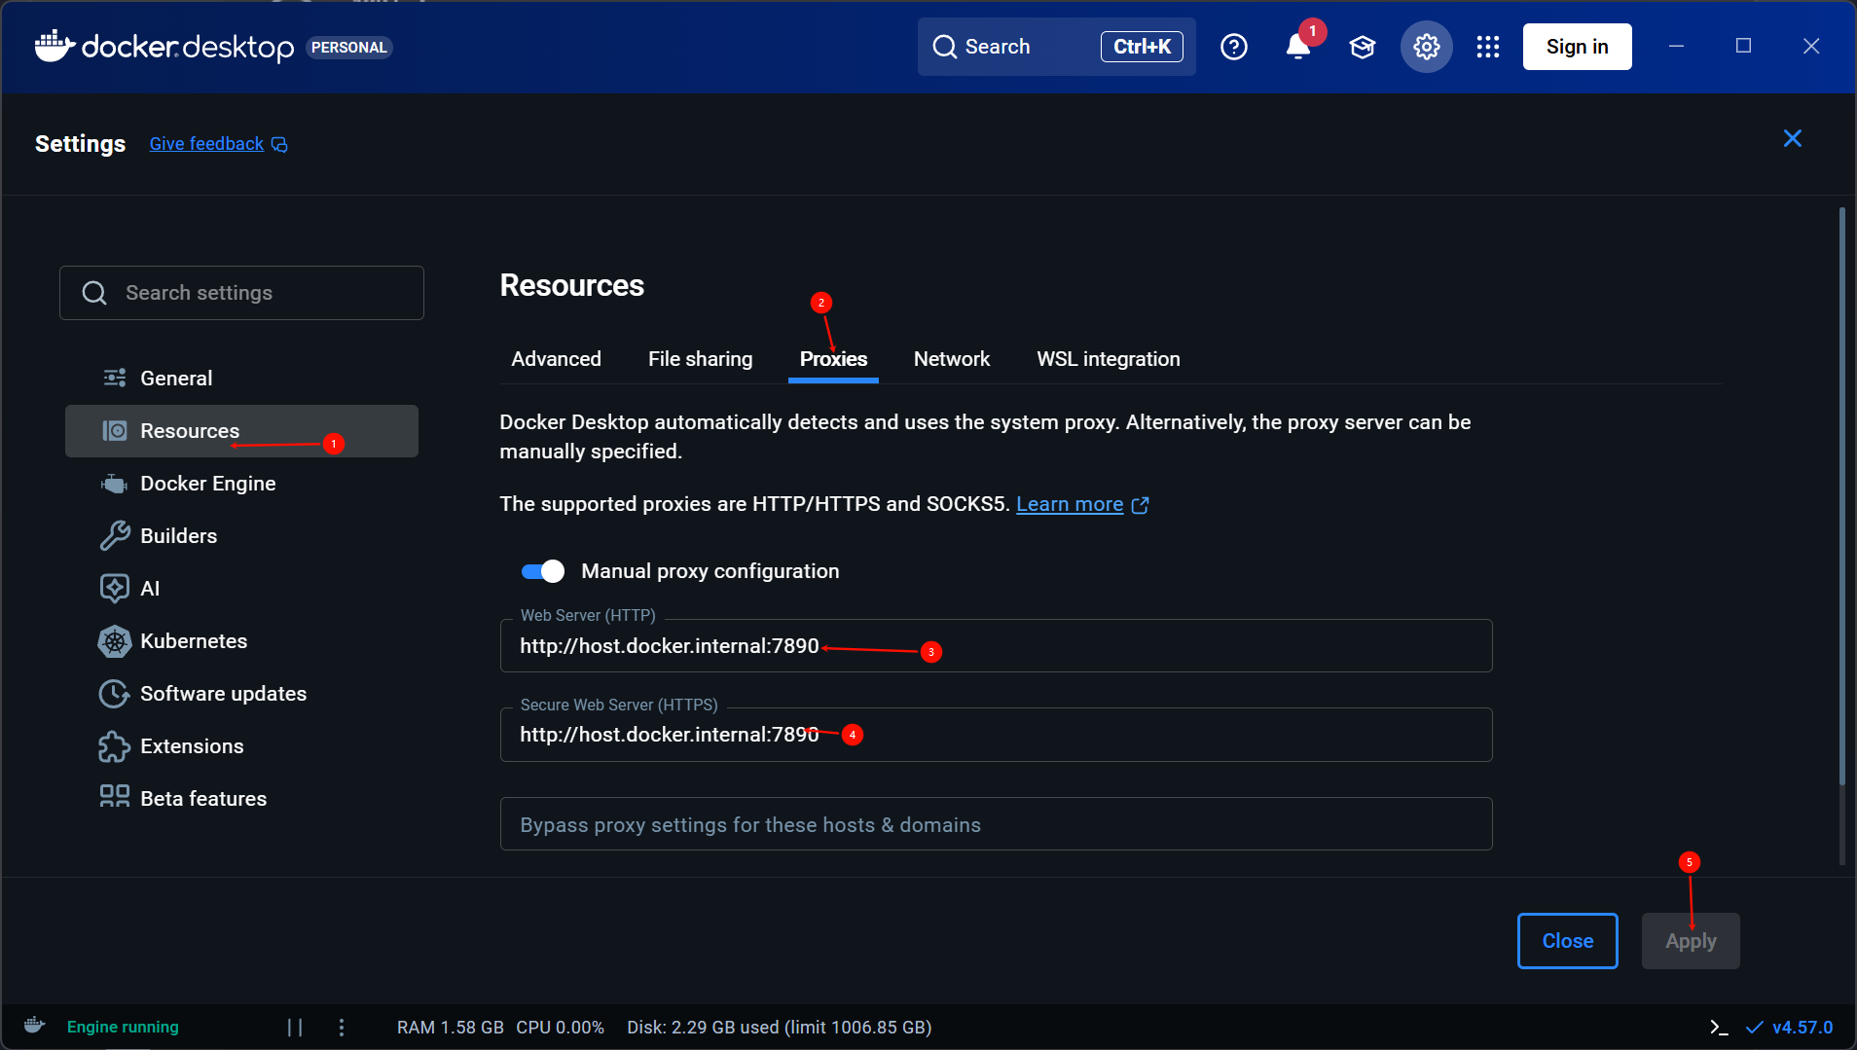
Task: Click the help question mark icon
Action: pos(1233,47)
